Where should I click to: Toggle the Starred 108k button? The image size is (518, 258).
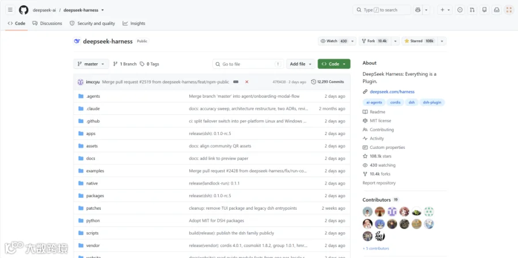tap(420, 41)
